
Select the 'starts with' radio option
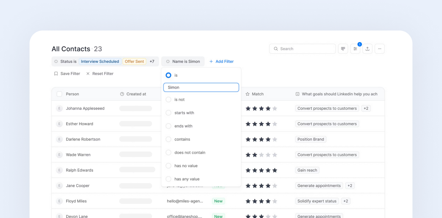click(168, 113)
